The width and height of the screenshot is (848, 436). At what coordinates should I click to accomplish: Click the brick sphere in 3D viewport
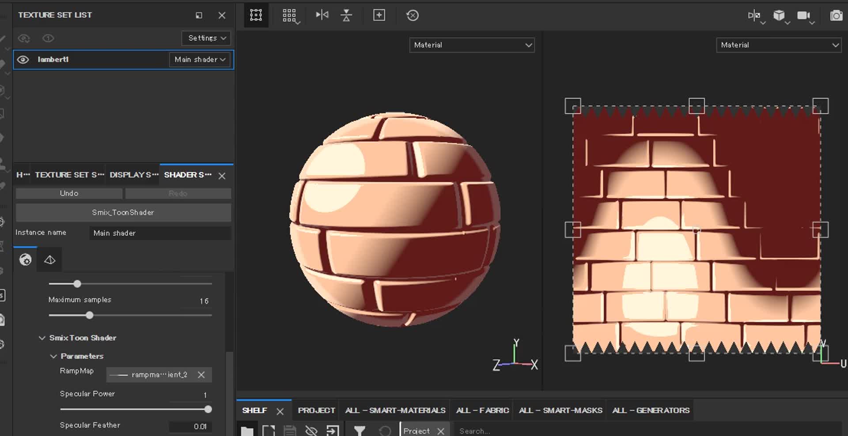(x=394, y=220)
